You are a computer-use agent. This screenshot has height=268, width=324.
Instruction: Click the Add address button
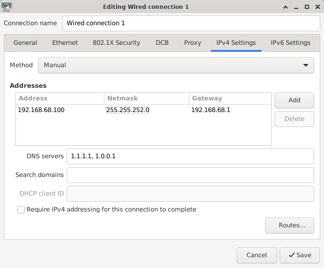click(x=294, y=100)
